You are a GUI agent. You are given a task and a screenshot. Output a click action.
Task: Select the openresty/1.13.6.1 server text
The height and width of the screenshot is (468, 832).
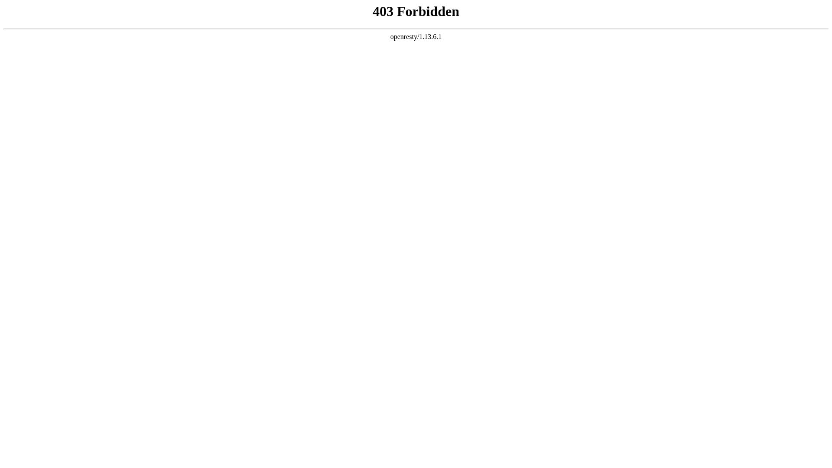coord(416,36)
